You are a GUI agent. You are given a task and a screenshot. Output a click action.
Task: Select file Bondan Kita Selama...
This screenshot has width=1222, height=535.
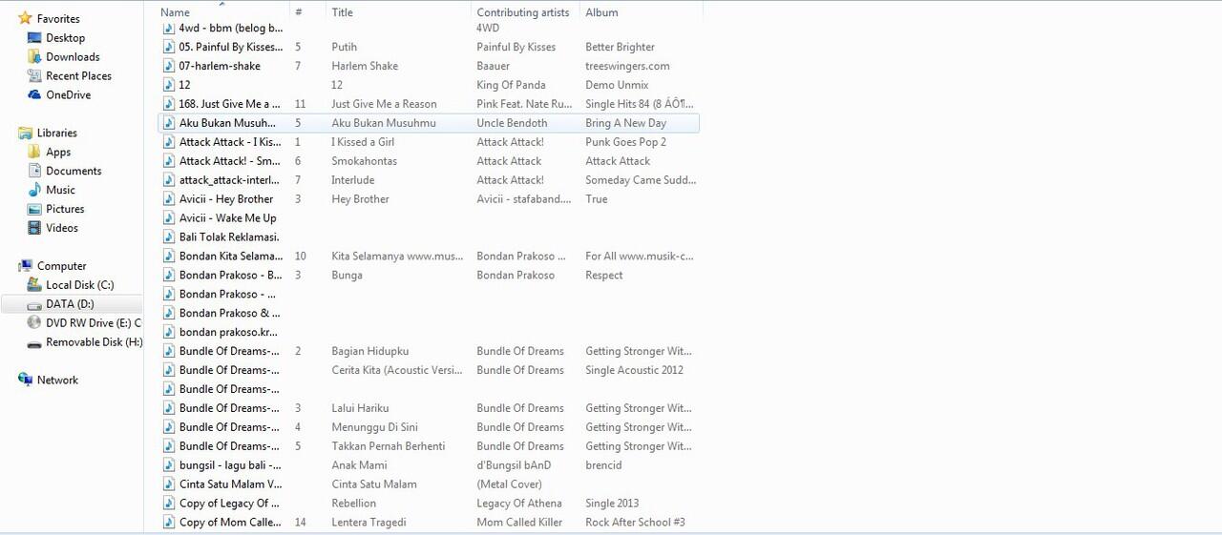231,257
